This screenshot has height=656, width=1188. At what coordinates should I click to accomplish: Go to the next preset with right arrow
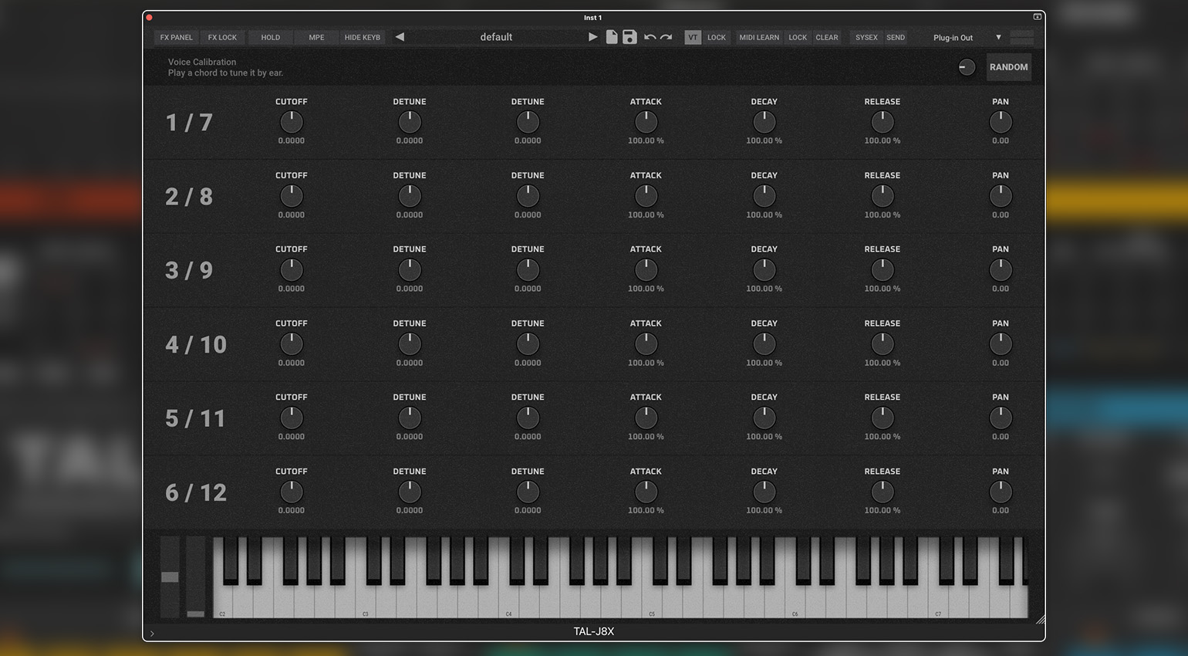click(x=592, y=37)
